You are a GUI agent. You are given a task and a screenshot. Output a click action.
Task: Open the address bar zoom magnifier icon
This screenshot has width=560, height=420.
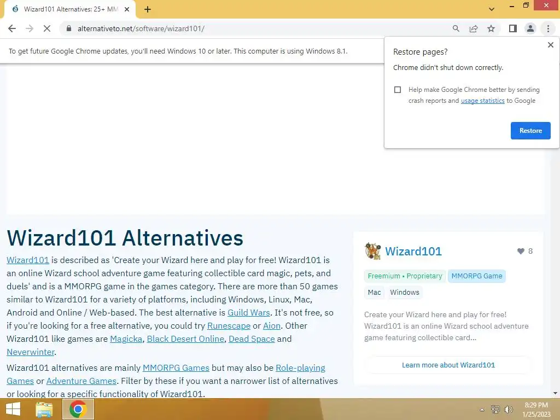point(456,28)
